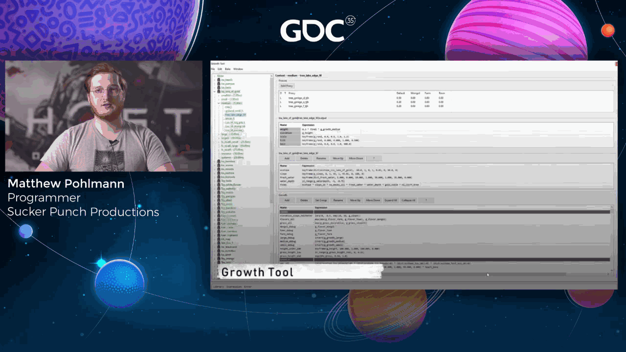626x352 pixels.
Task: Click the icon next to tsu_pampas
Action: 219,84
